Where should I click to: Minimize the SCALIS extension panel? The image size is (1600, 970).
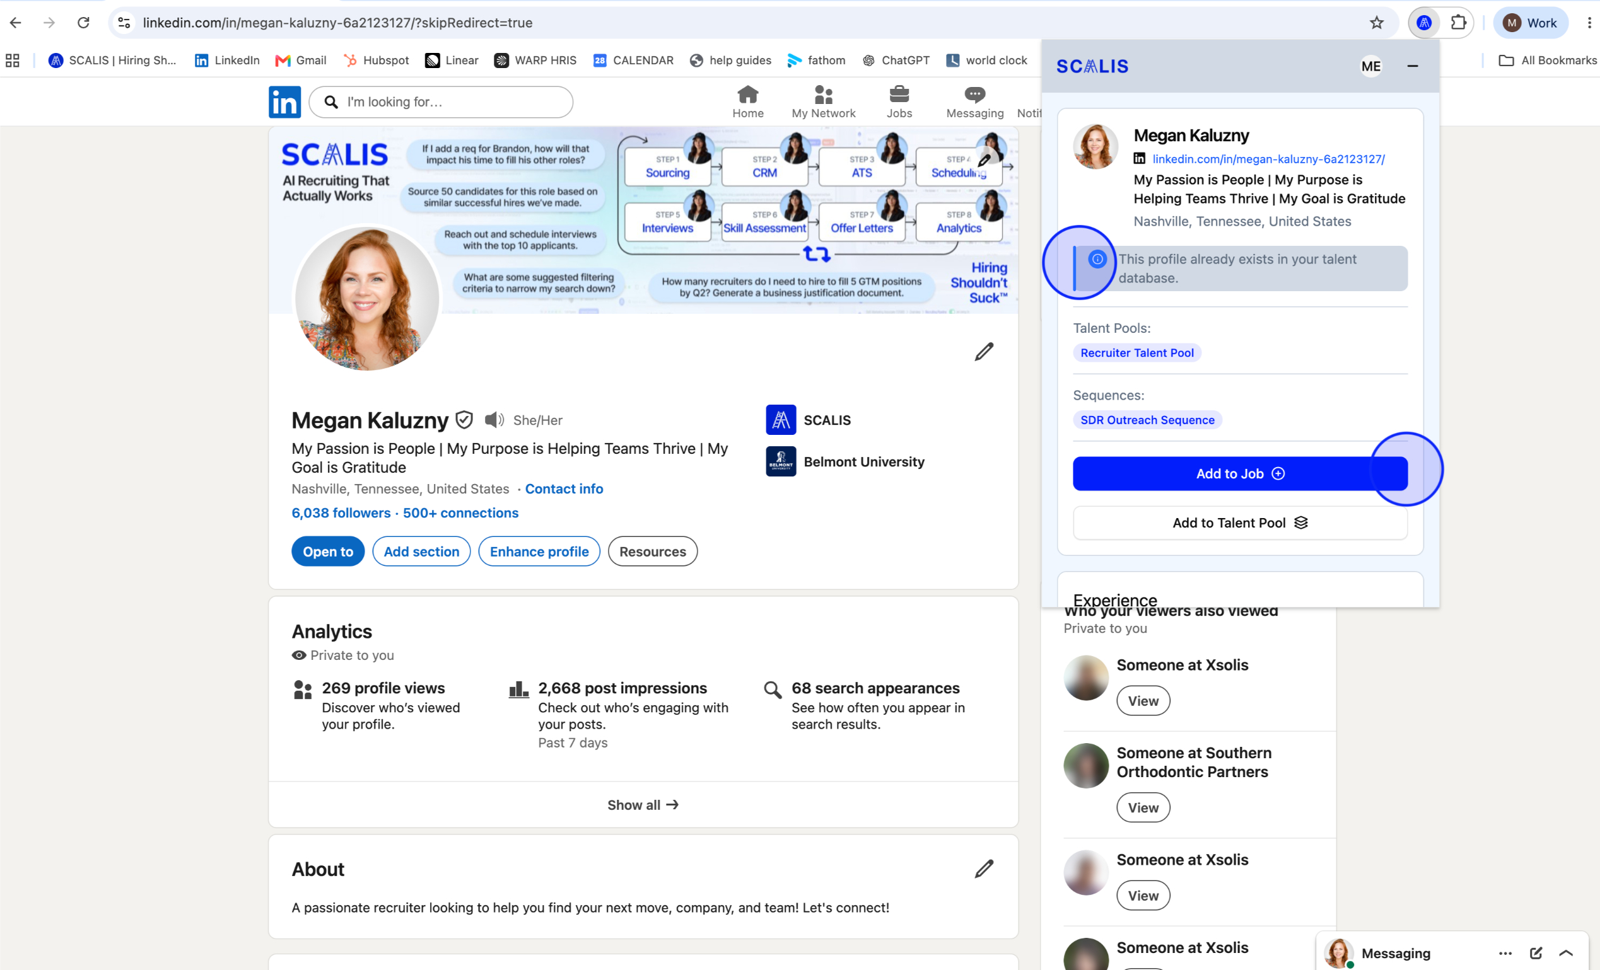point(1412,66)
